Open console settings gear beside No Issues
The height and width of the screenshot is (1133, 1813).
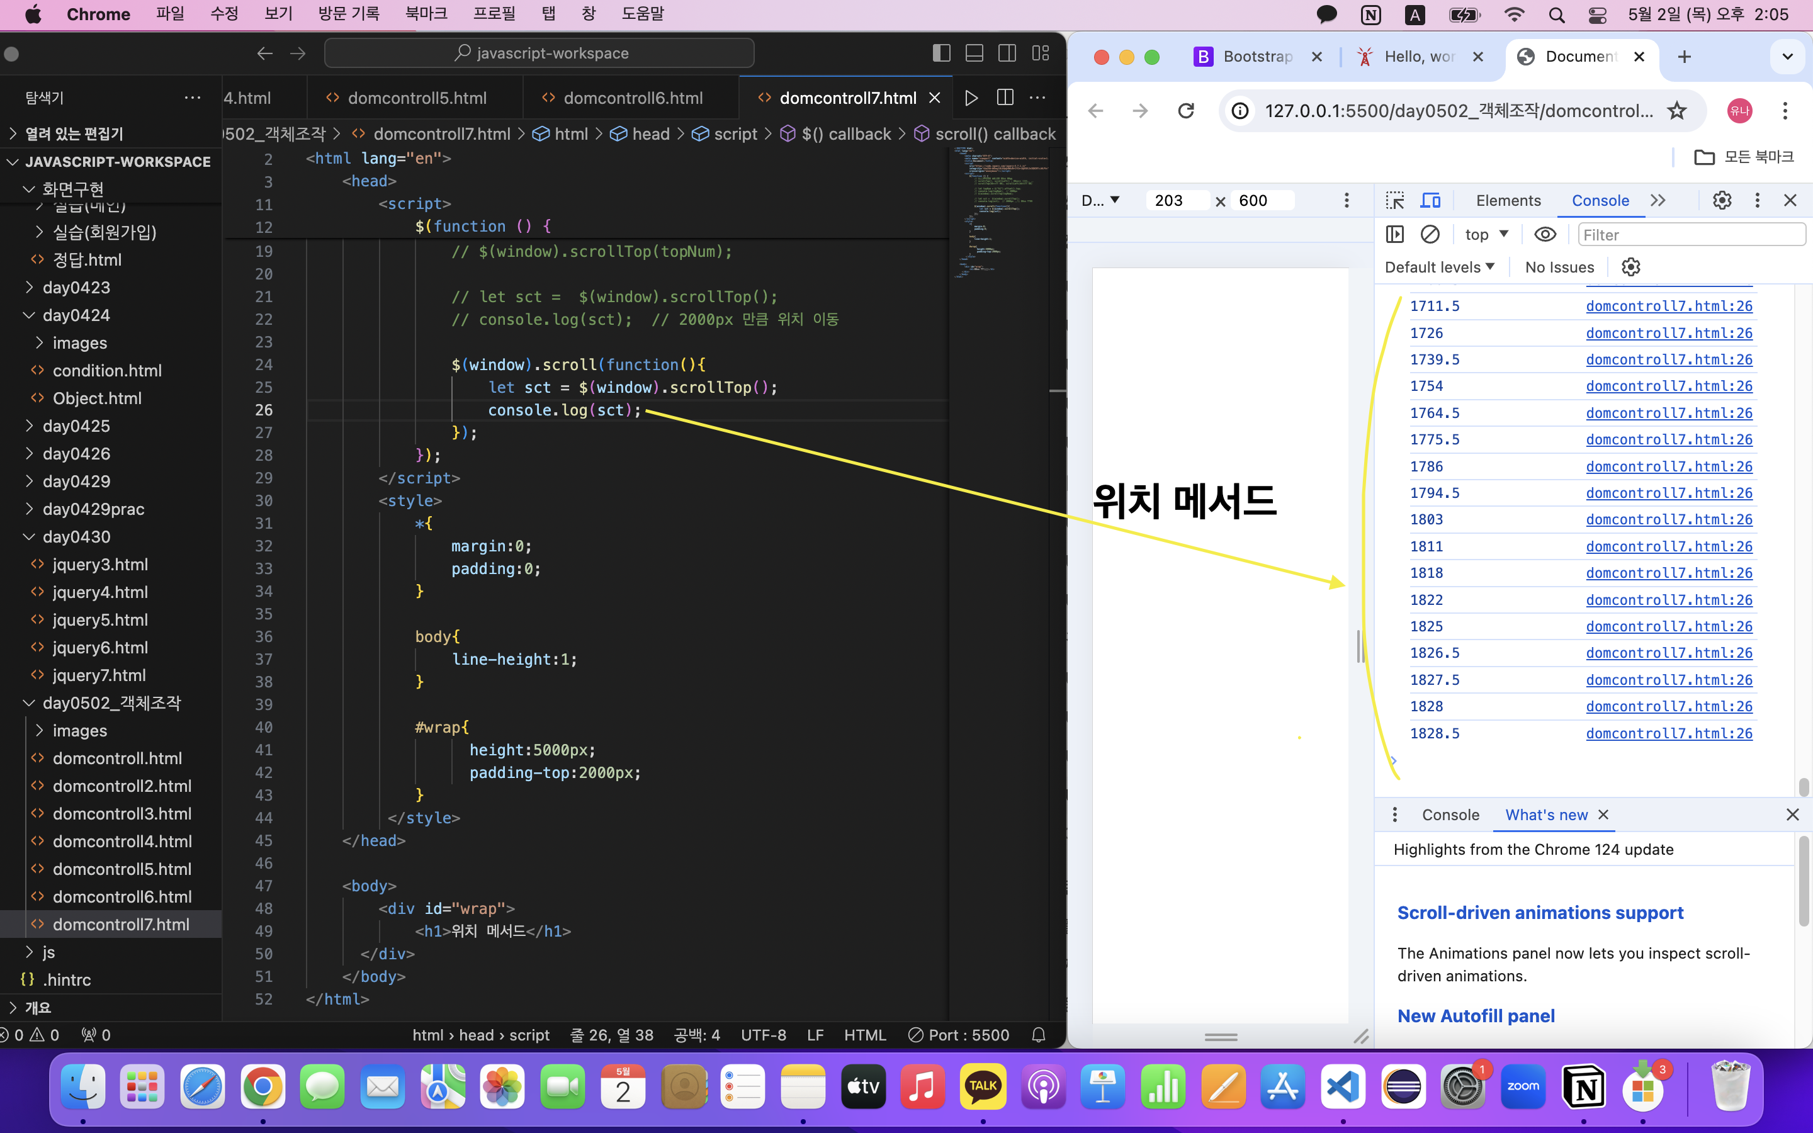(x=1631, y=268)
